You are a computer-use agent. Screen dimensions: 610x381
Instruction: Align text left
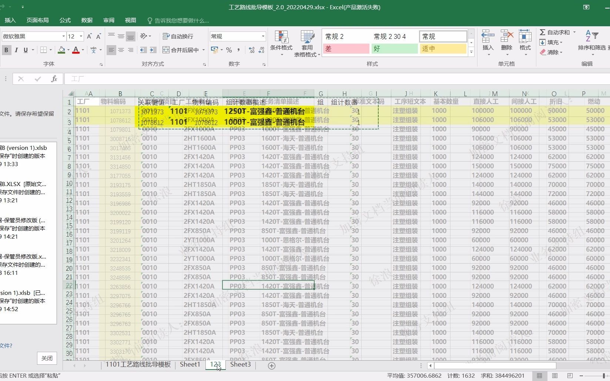coord(111,50)
